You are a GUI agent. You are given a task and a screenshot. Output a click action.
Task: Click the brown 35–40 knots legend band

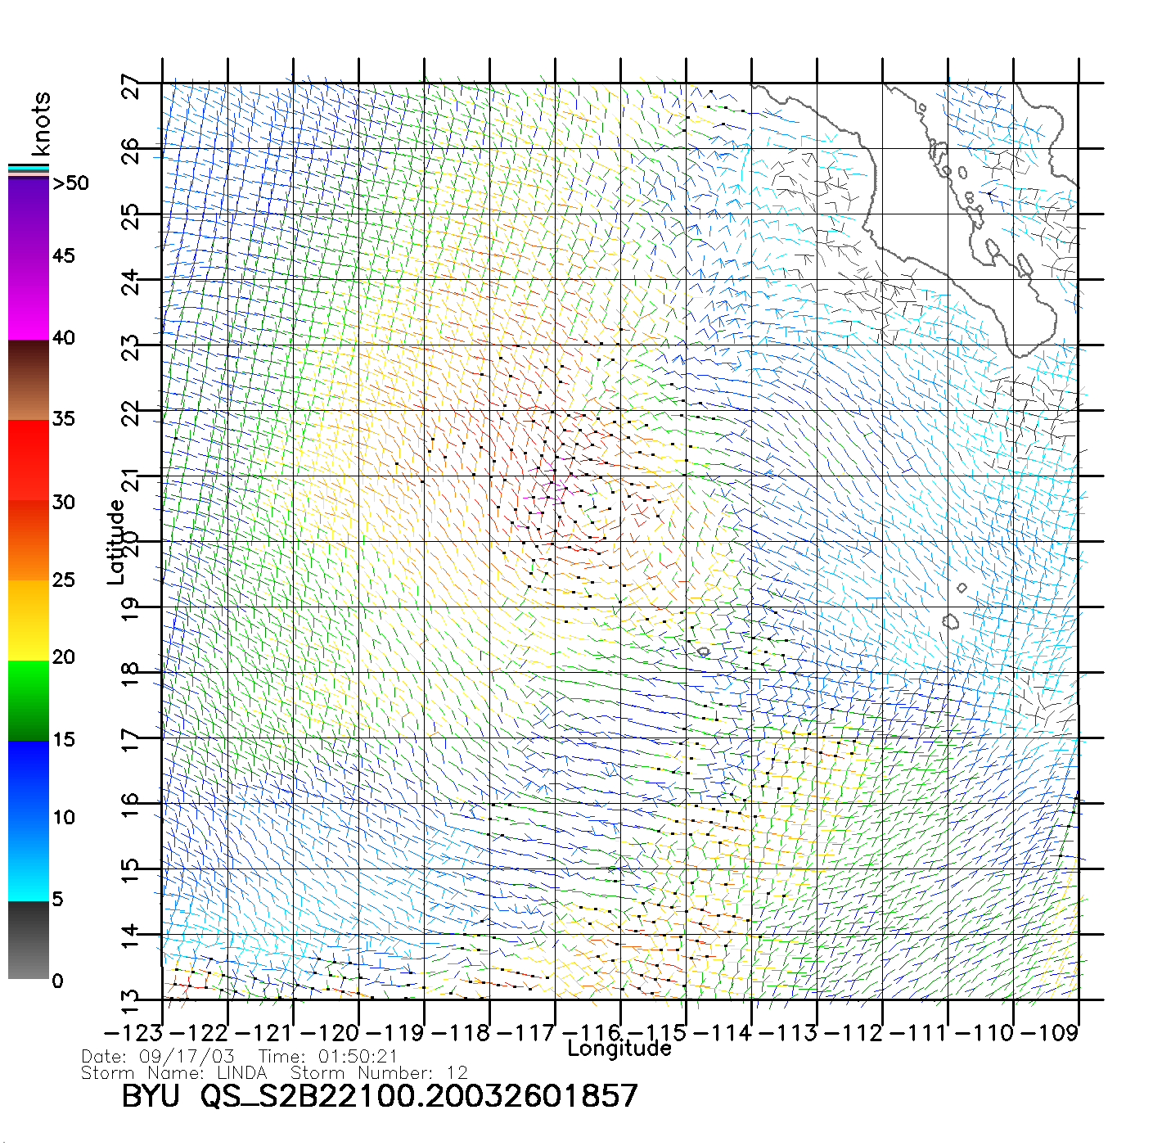click(29, 380)
